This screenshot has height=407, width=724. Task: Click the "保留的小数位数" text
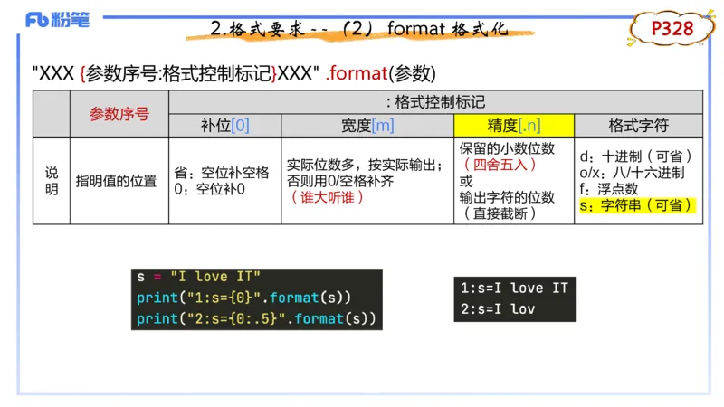507,148
